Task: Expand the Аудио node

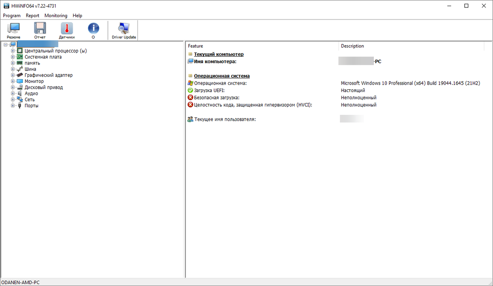Action: click(x=13, y=94)
